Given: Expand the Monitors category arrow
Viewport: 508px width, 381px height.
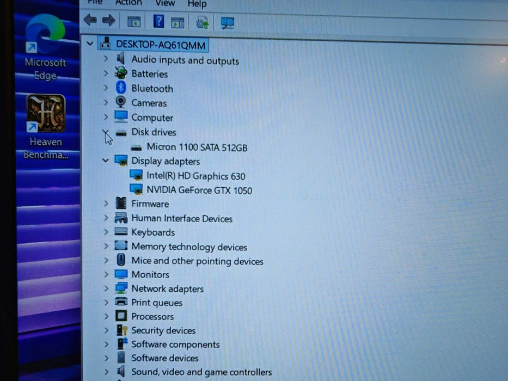Looking at the screenshot, I should 106,274.
